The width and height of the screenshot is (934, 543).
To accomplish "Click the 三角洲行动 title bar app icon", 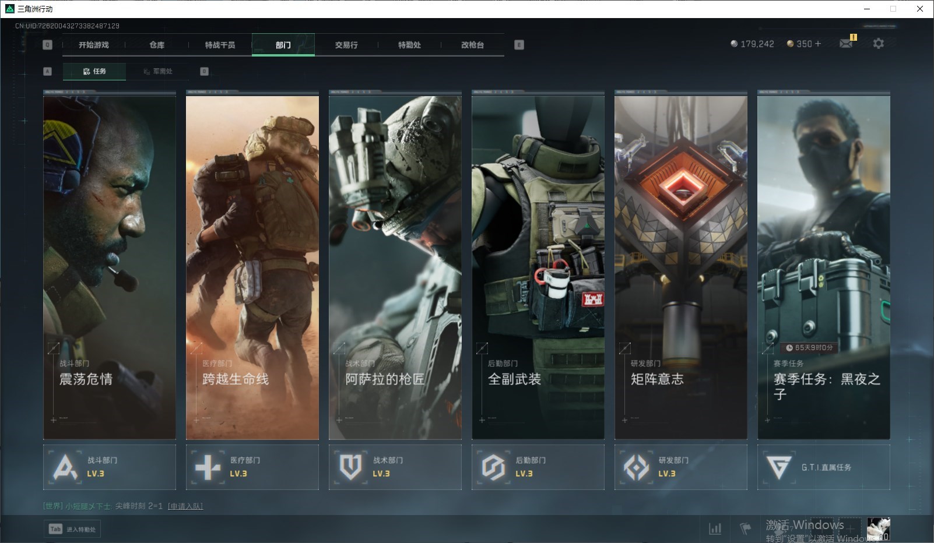I will (x=9, y=9).
